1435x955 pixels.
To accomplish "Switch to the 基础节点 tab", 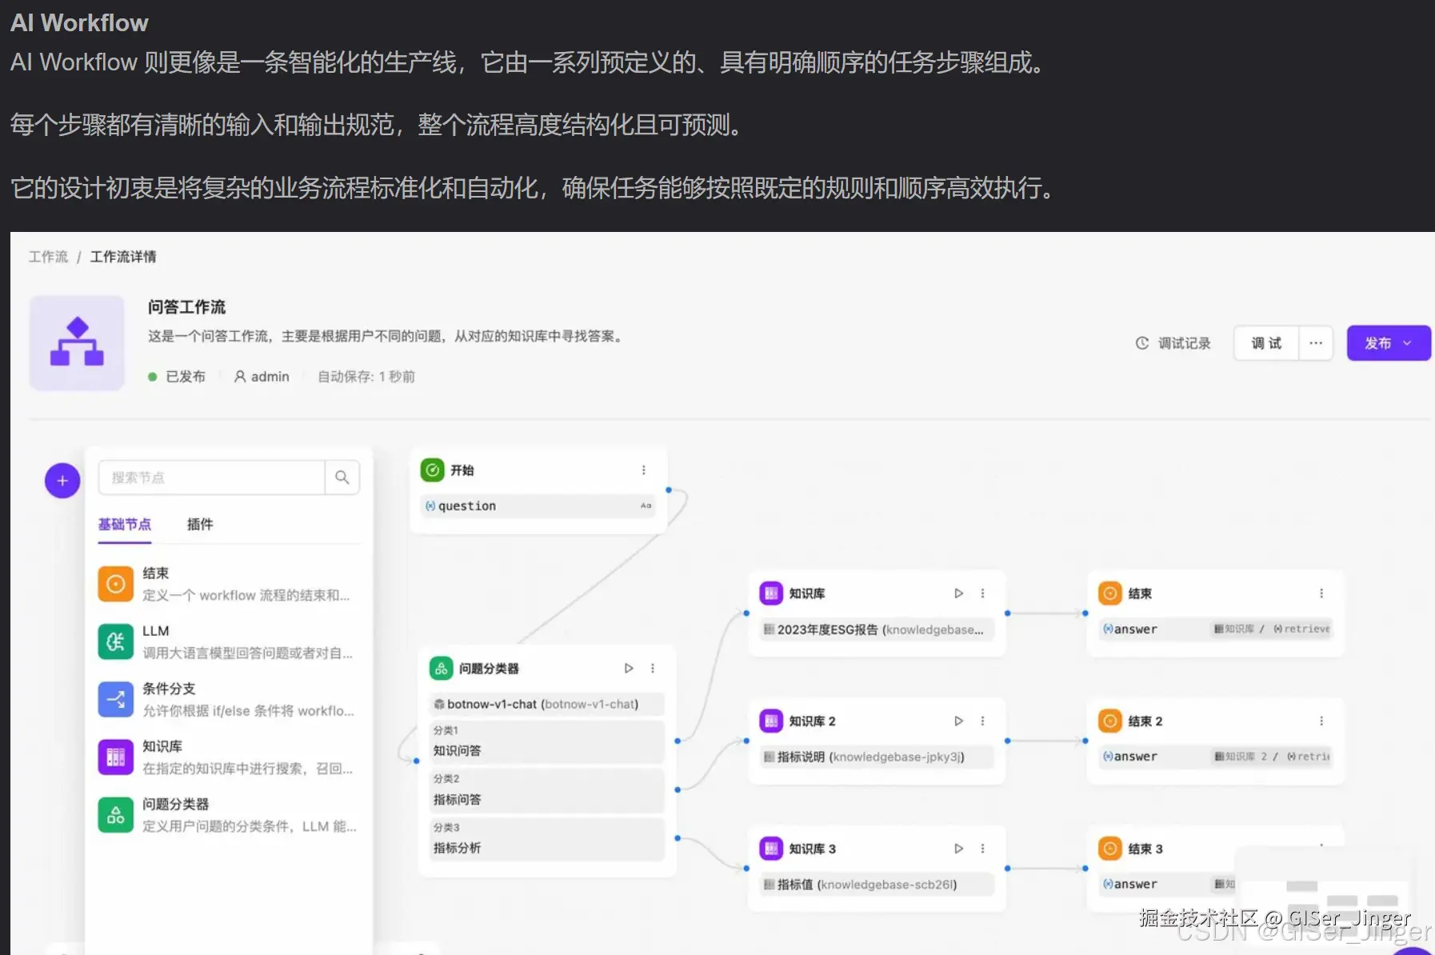I will click(x=124, y=524).
